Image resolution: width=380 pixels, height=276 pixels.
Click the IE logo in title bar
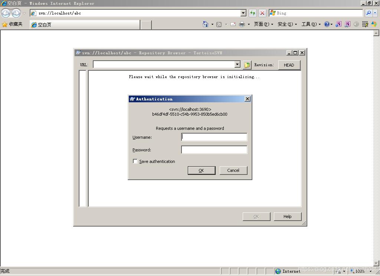(4, 3)
